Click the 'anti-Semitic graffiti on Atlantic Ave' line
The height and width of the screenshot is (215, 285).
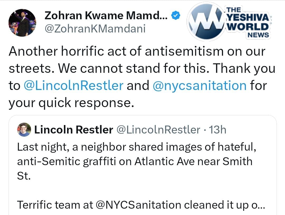(135, 161)
